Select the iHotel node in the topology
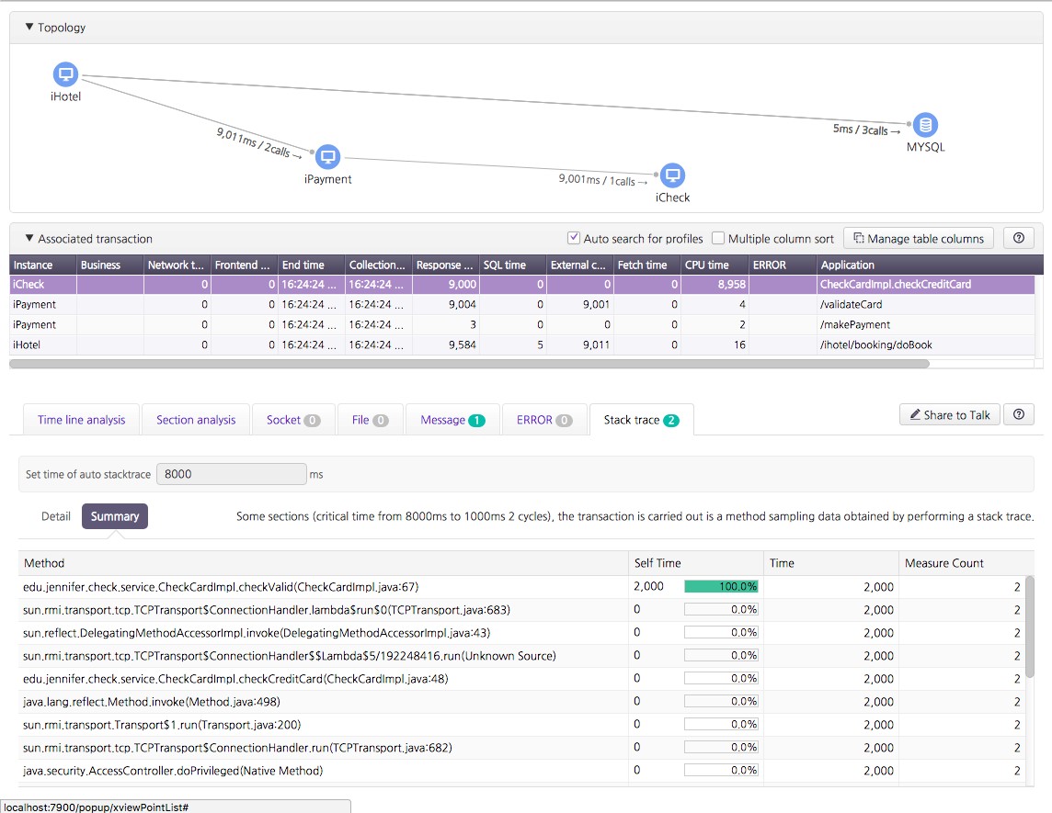The height and width of the screenshot is (813, 1052). coord(64,74)
